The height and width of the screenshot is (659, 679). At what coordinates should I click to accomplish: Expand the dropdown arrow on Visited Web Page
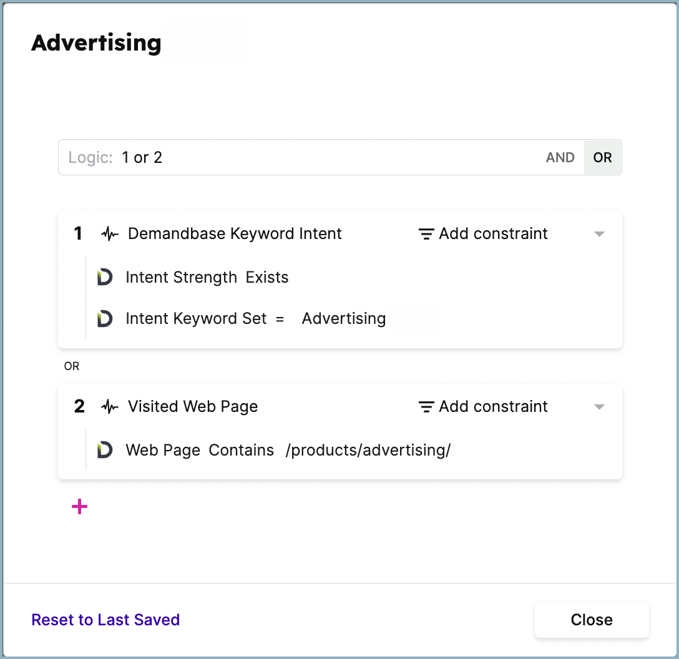pos(599,407)
